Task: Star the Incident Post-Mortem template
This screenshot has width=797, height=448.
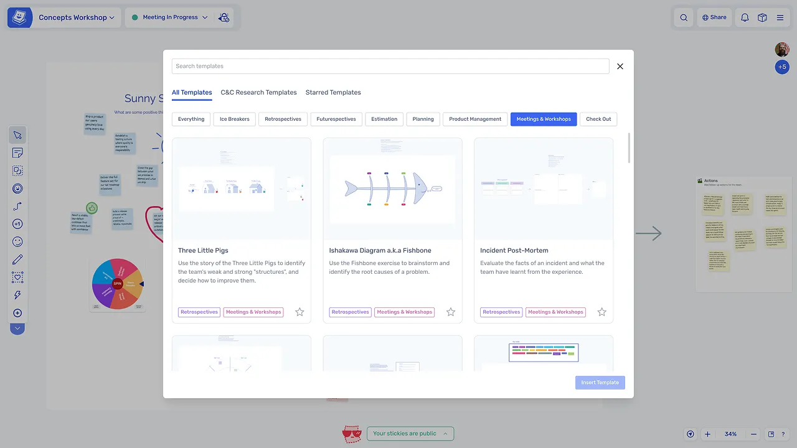Action: 601,312
